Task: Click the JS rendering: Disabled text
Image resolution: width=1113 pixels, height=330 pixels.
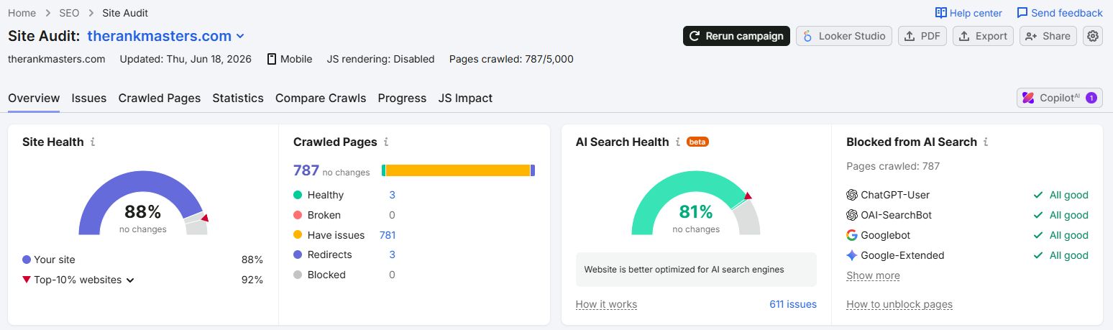Action: click(x=380, y=59)
